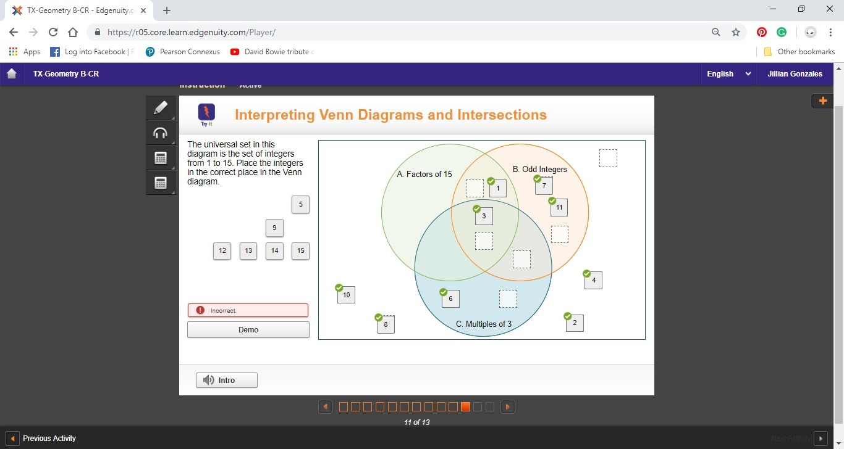Viewport: 844px width, 449px height.
Task: Select the placed number 7 tile
Action: click(x=544, y=186)
